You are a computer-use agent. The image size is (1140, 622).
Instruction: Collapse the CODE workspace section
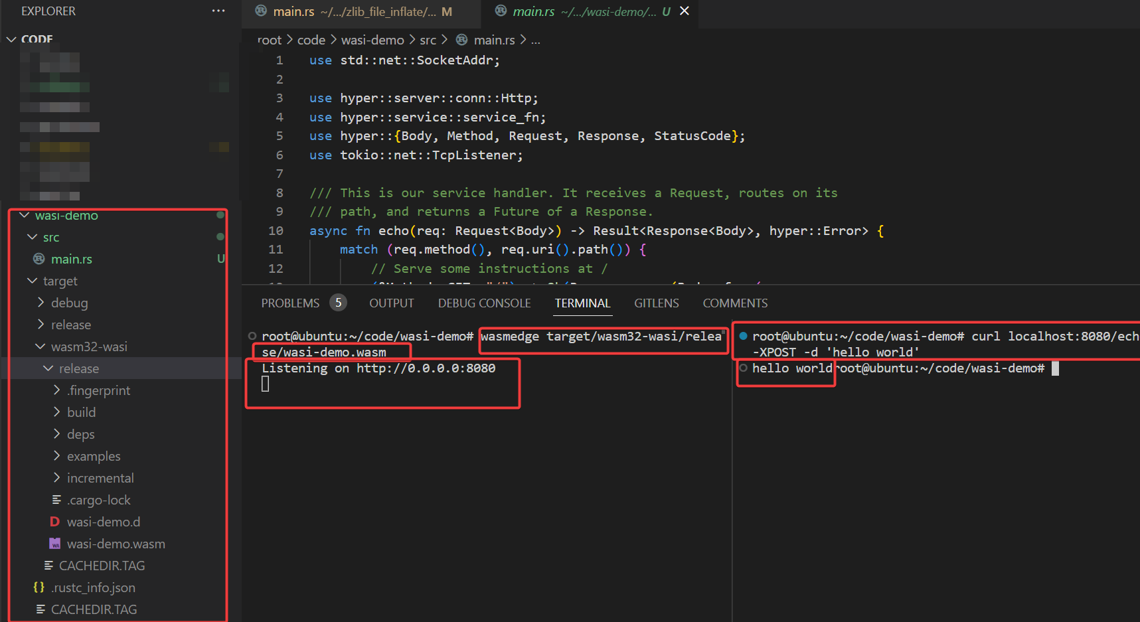pyautogui.click(x=11, y=39)
